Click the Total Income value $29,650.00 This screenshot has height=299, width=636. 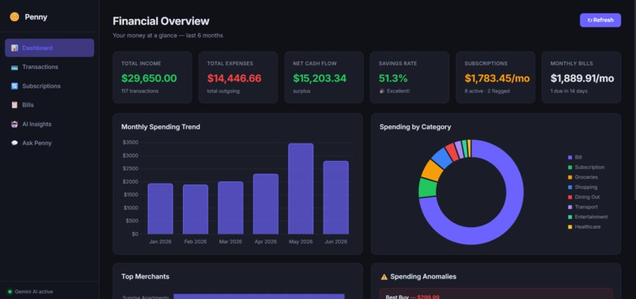click(x=149, y=78)
